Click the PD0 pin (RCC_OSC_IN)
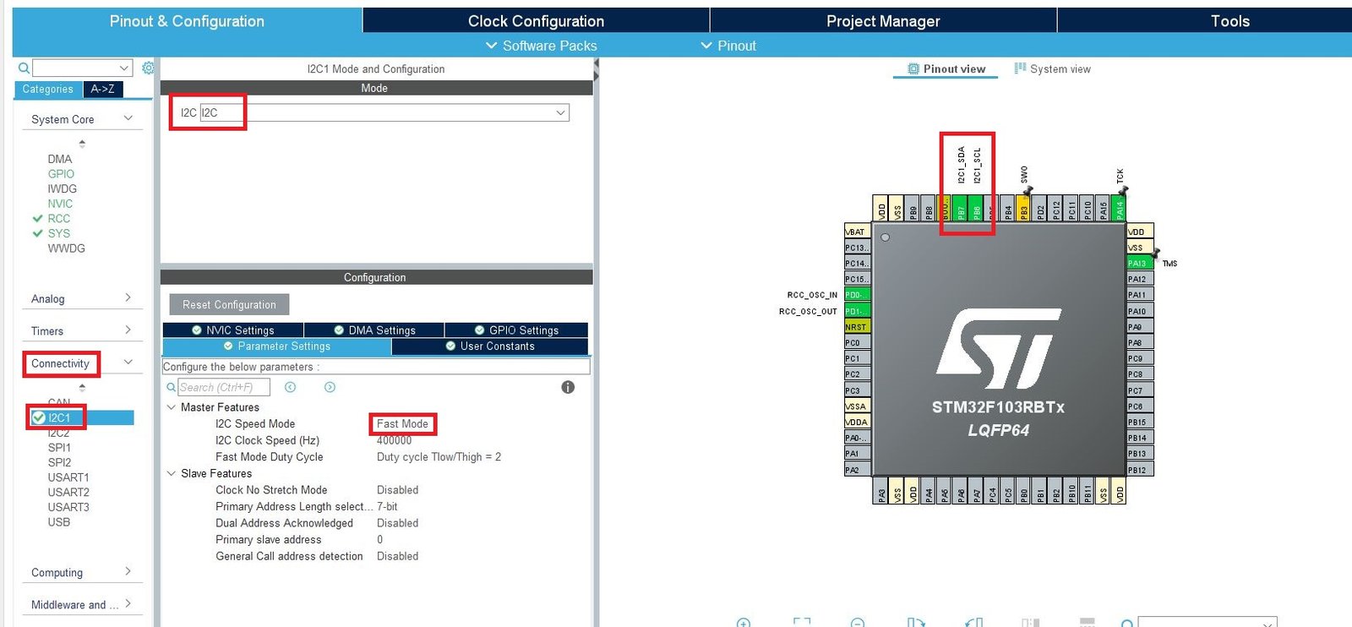The image size is (1352, 627). coord(857,295)
